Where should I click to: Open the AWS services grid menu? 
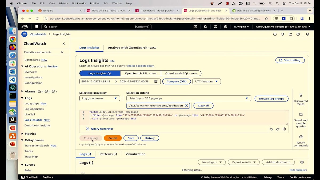(36, 27)
